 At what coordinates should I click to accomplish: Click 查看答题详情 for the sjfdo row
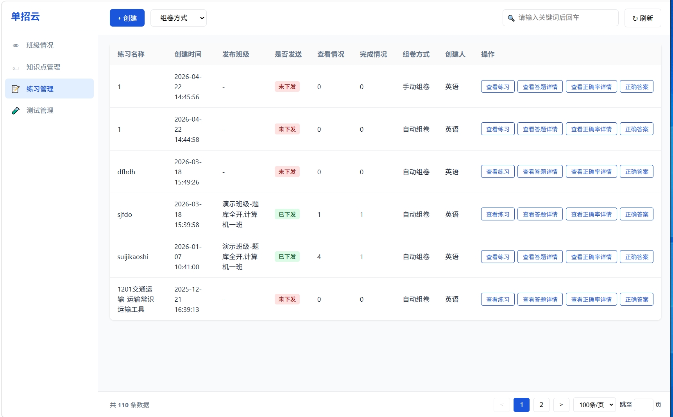click(540, 214)
